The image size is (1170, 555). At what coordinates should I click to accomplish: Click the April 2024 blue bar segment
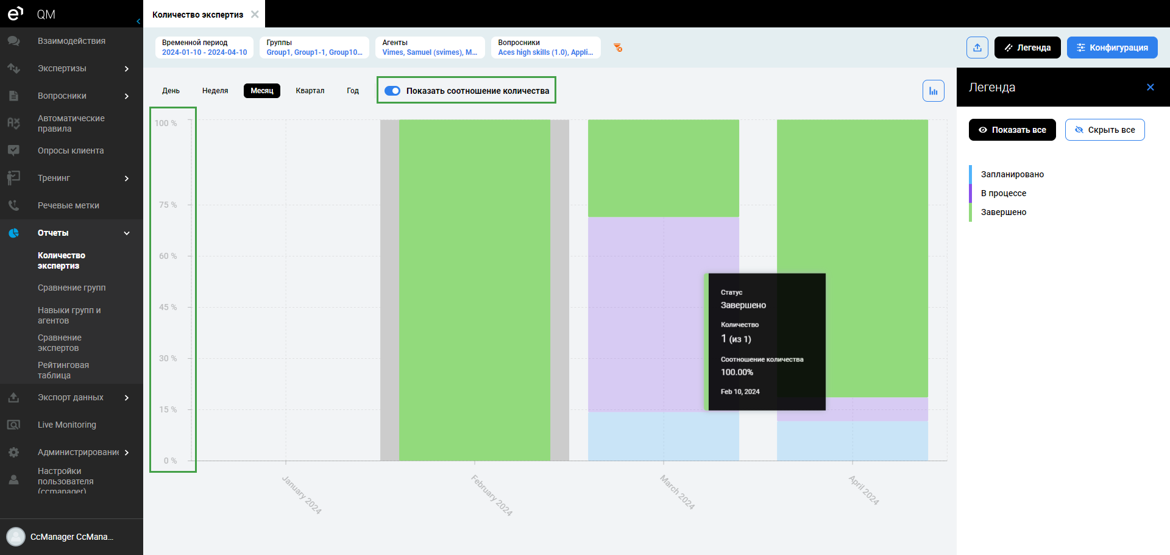pyautogui.click(x=853, y=440)
